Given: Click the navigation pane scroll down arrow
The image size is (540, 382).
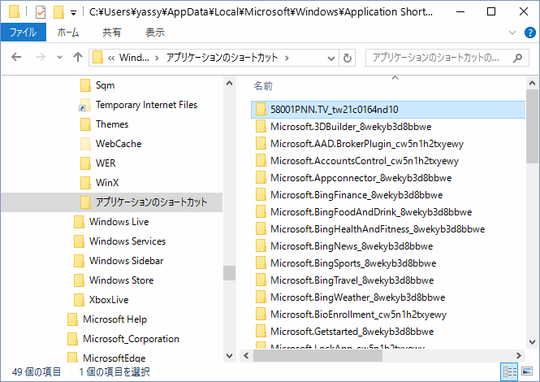Looking at the screenshot, I should [229, 355].
